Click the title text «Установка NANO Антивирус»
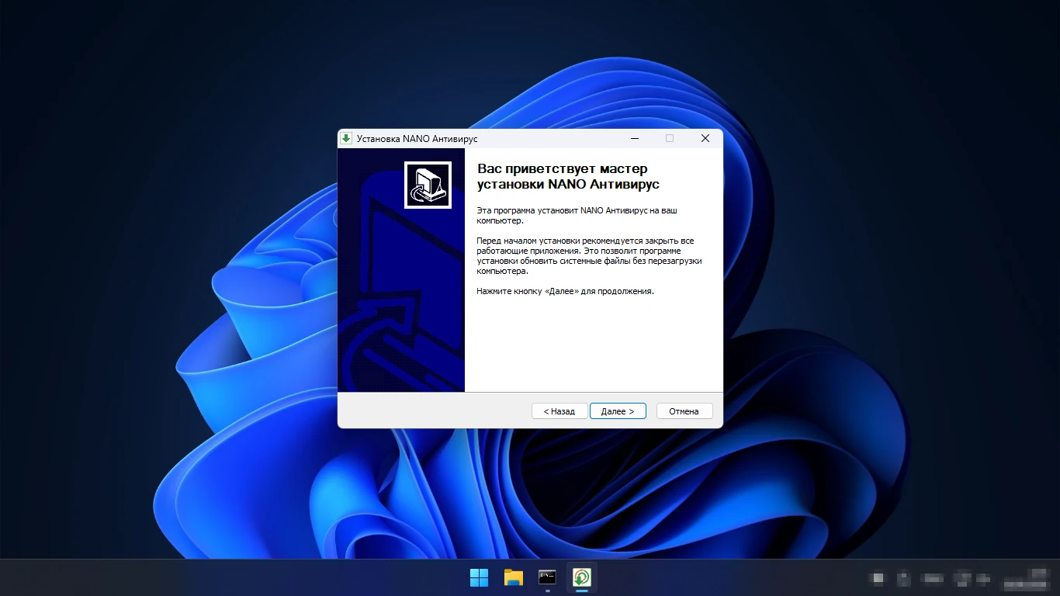 click(417, 139)
